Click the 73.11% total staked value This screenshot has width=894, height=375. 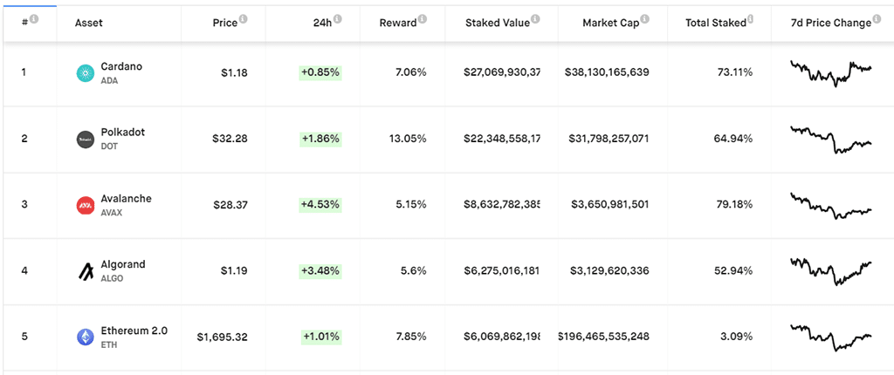click(735, 73)
